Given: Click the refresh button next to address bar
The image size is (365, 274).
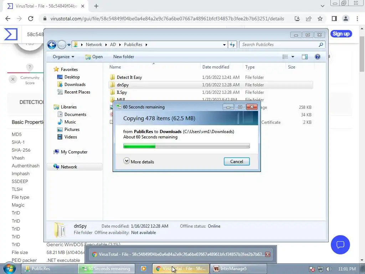Looking at the screenshot, I should (x=232, y=45).
